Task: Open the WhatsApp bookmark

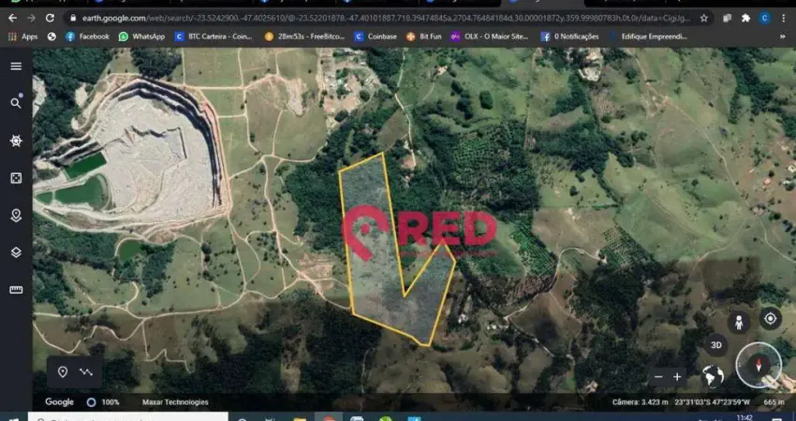Action: click(141, 36)
